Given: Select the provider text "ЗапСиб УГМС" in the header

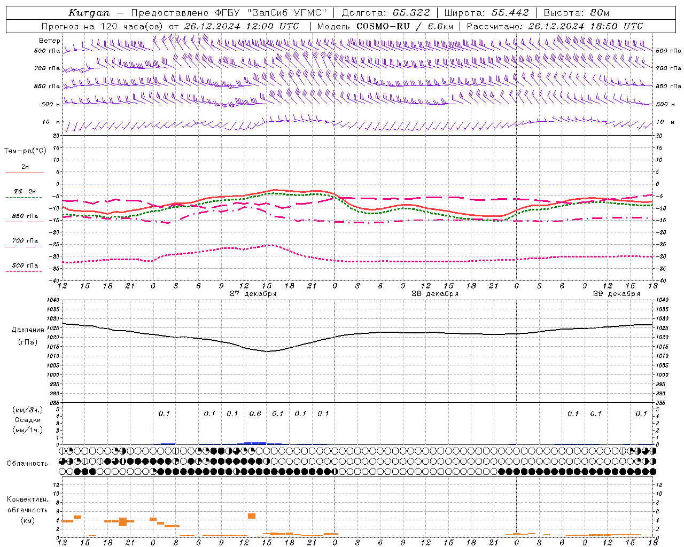Looking at the screenshot, I should point(286,13).
